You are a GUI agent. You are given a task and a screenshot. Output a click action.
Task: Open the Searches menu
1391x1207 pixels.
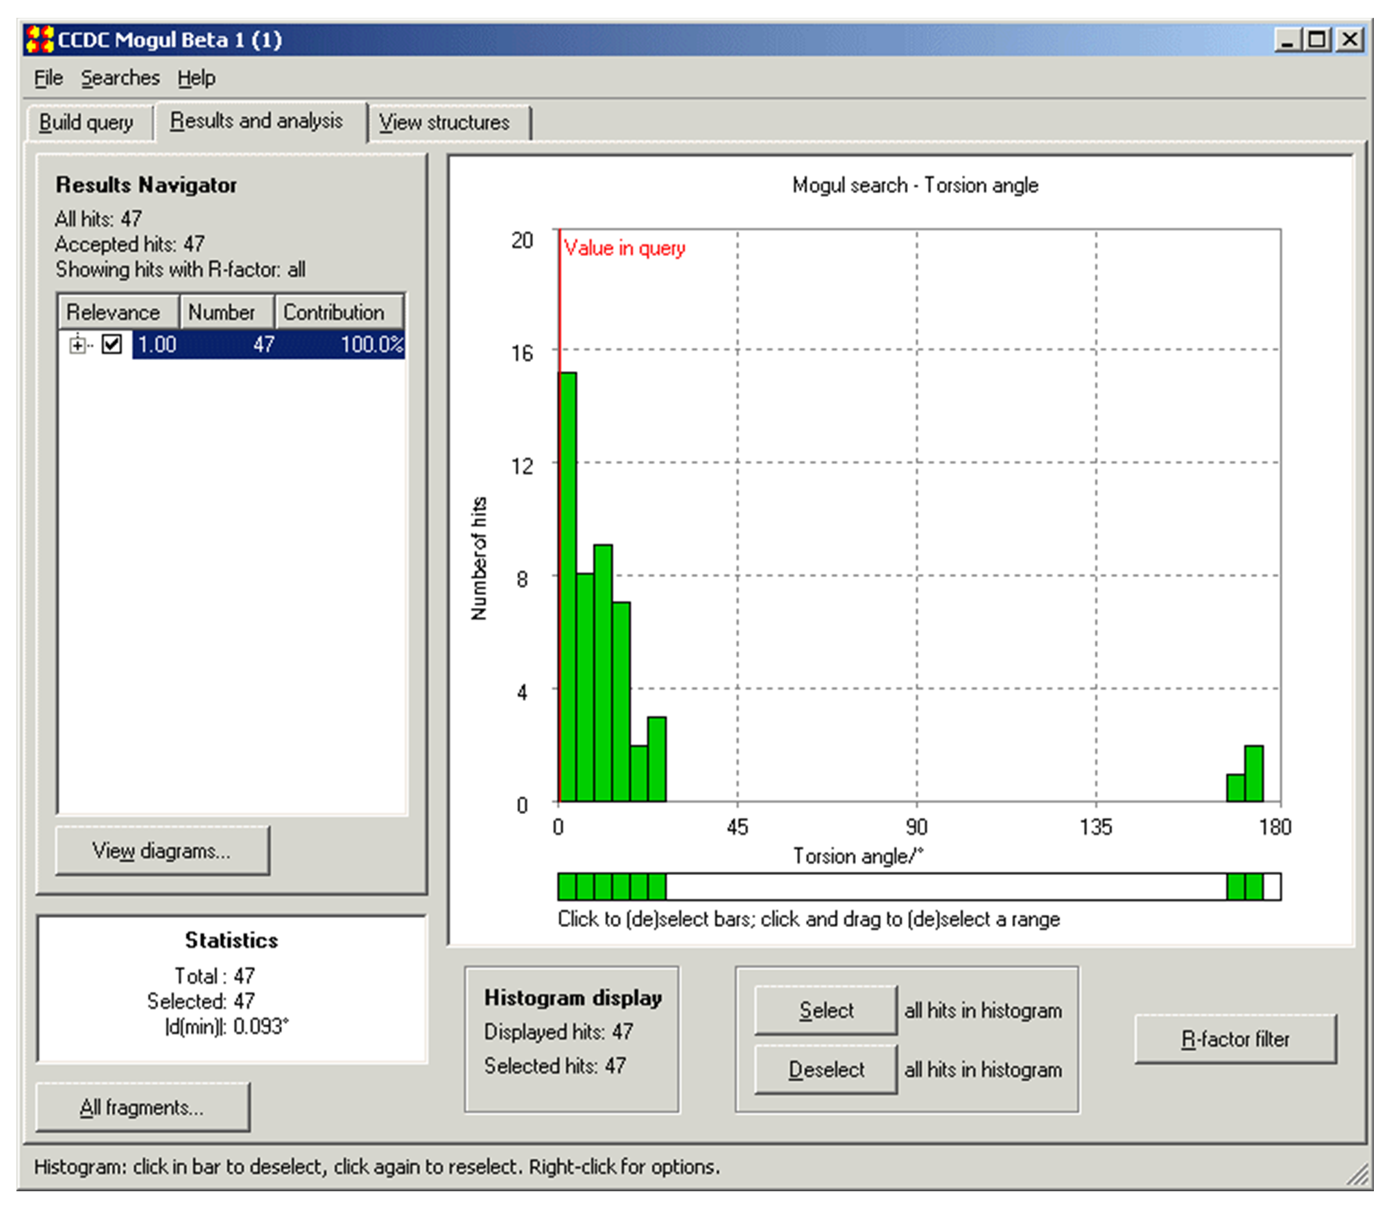(x=120, y=78)
